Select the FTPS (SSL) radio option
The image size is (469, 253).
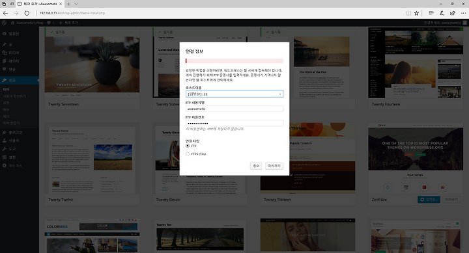coord(188,154)
